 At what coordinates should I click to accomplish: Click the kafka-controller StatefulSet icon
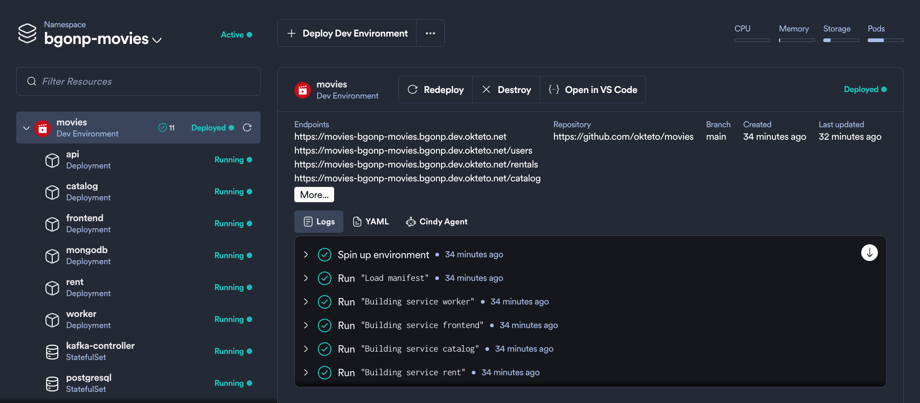coord(52,352)
